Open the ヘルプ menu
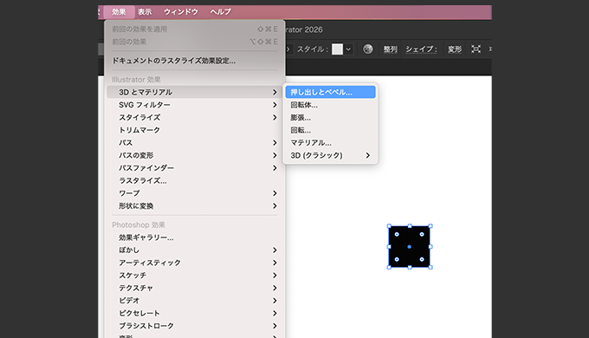Image resolution: width=589 pixels, height=338 pixels. tap(221, 12)
